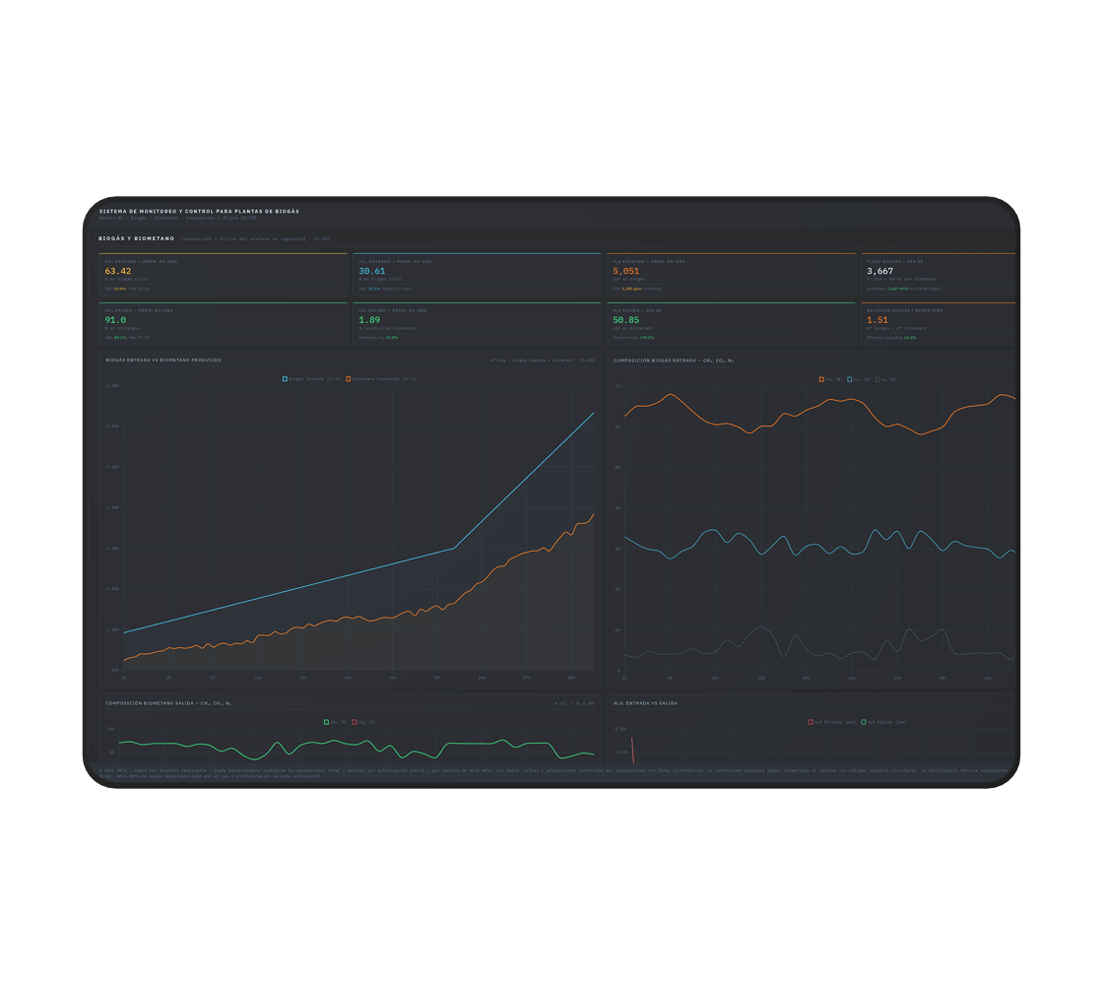Click the module breadcrumb under the system title
Screen dimensions: 1103x985
point(177,218)
